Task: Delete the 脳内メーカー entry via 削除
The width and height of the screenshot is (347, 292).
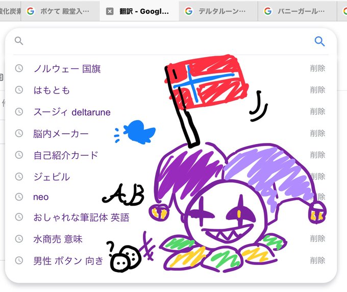Action: click(317, 133)
